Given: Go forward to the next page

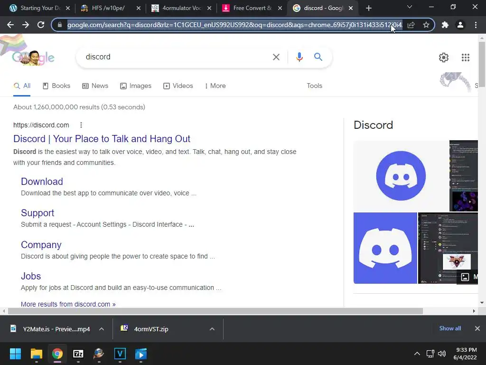Looking at the screenshot, I should [26, 25].
